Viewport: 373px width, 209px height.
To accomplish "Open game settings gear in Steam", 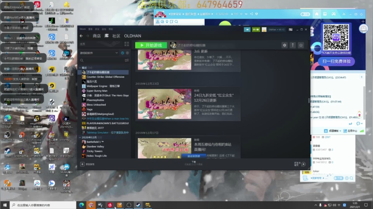I will [284, 45].
